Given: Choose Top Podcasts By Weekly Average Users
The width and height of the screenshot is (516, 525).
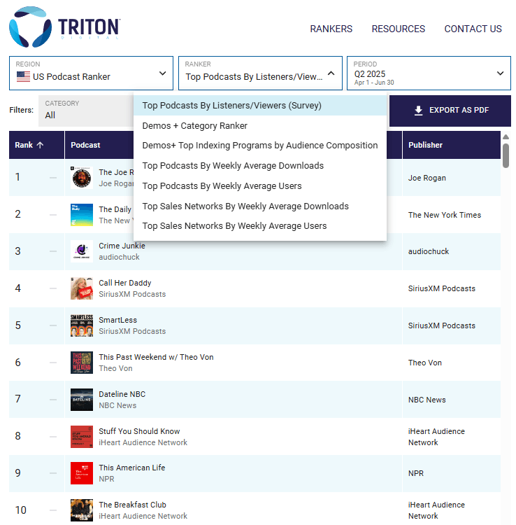Looking at the screenshot, I should click(260, 185).
